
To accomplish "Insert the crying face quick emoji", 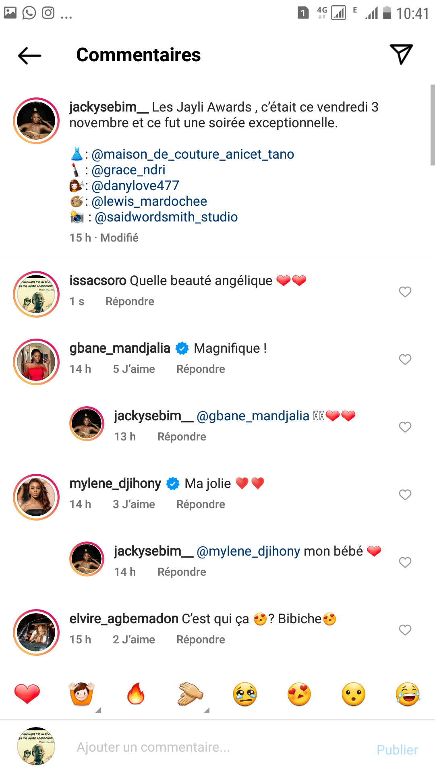I will [x=245, y=694].
